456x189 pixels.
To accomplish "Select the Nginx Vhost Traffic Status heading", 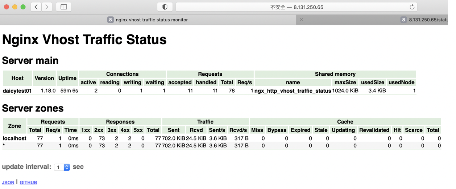I will click(84, 39).
